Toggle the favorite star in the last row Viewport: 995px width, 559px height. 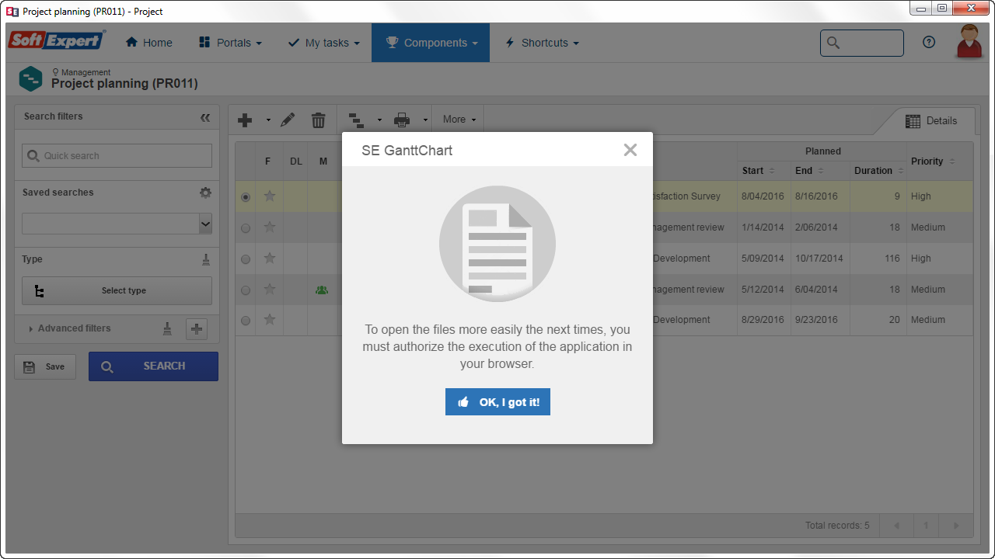point(270,320)
